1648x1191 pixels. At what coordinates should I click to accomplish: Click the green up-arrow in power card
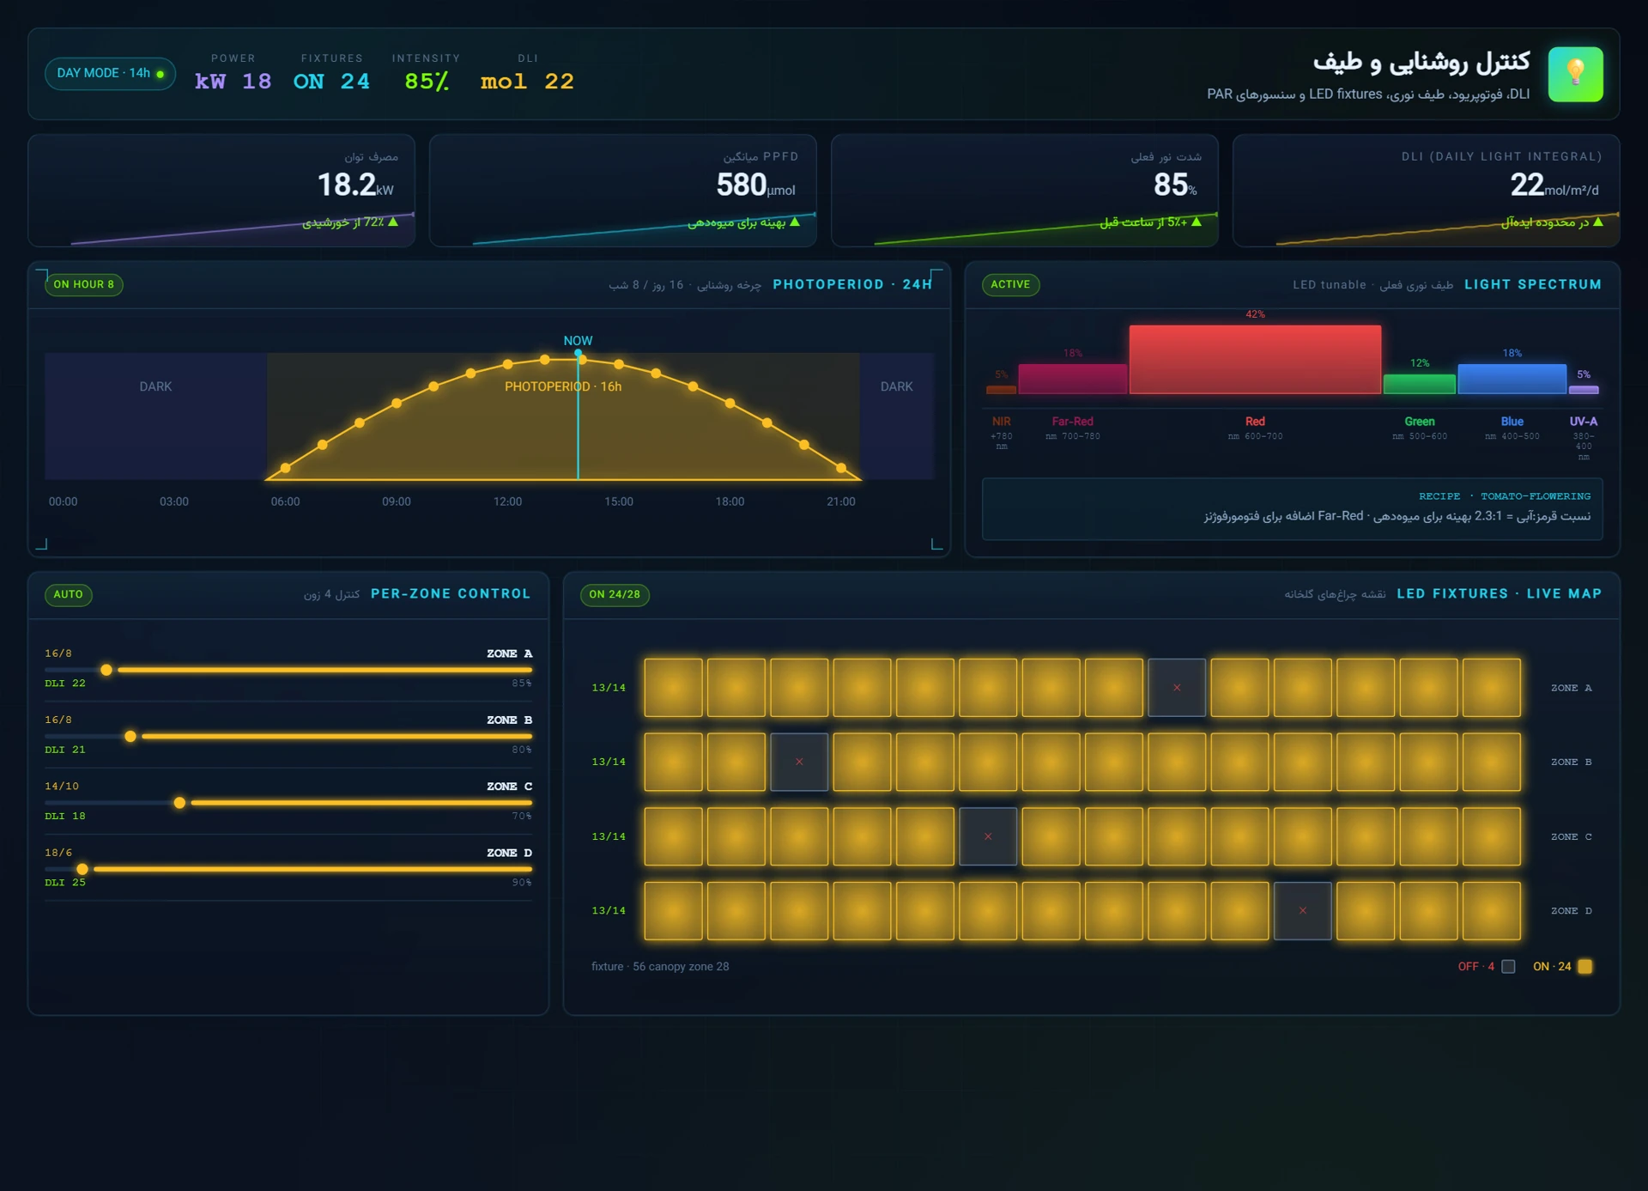pos(393,222)
